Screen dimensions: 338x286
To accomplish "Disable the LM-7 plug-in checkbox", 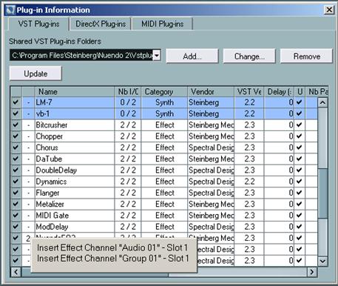I will [x=16, y=102].
